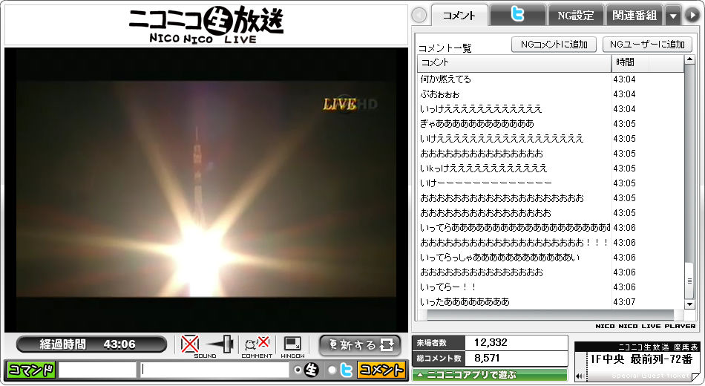
Task: Click the 来場者数 12,332 value
Action: pyautogui.click(x=491, y=342)
